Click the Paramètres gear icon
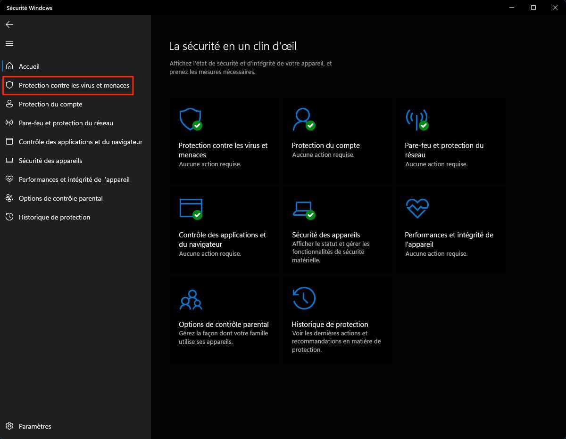Viewport: 566px width, 439px height. click(9, 426)
